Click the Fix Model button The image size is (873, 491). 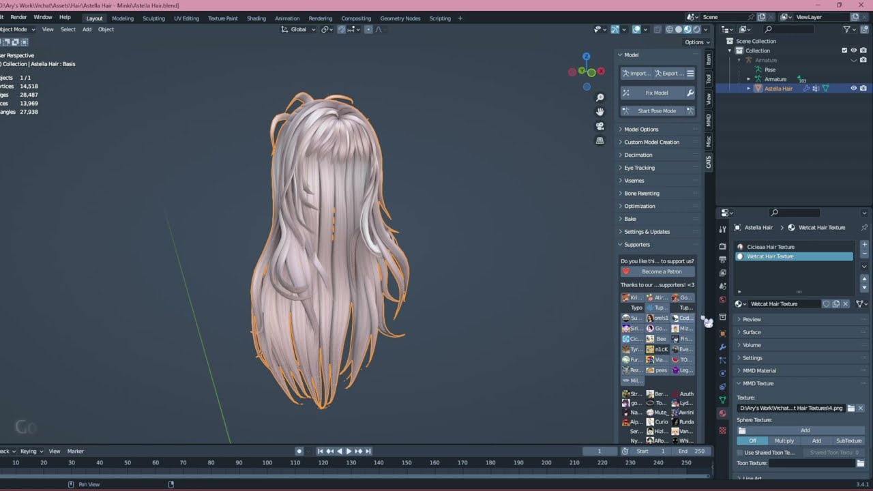click(657, 93)
